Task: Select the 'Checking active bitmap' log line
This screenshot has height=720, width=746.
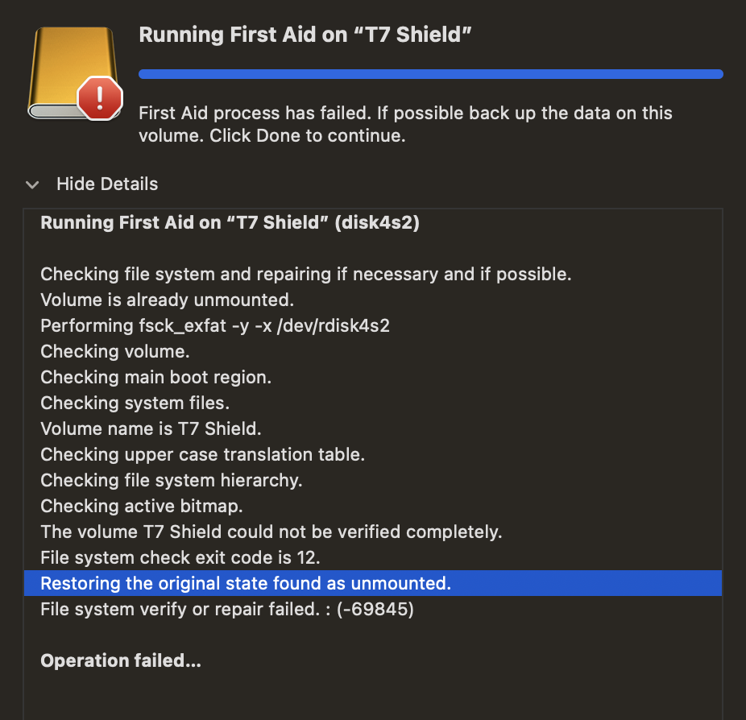Action: (141, 506)
